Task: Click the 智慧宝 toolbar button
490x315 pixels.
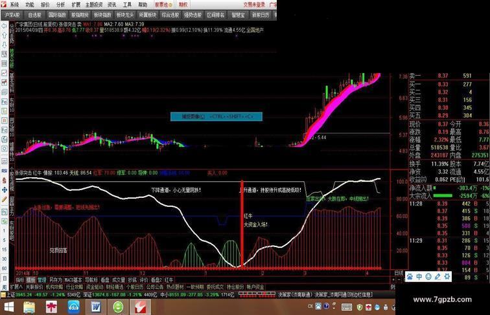Action: (238, 15)
